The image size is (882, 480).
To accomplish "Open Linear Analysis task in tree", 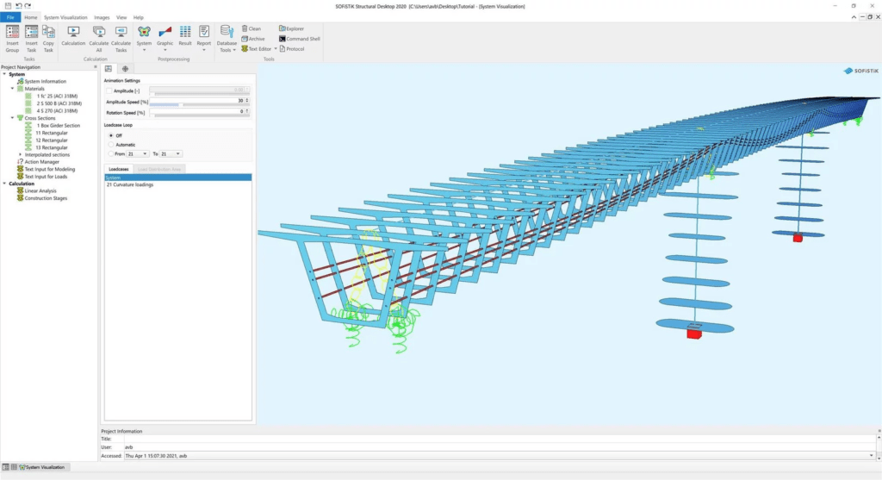I will [40, 190].
